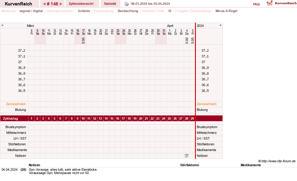
Task: Click the right Mittelschmerz row label
Action: (x=206, y=133)
